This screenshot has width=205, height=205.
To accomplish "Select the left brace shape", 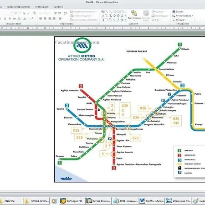I will coord(114,20).
